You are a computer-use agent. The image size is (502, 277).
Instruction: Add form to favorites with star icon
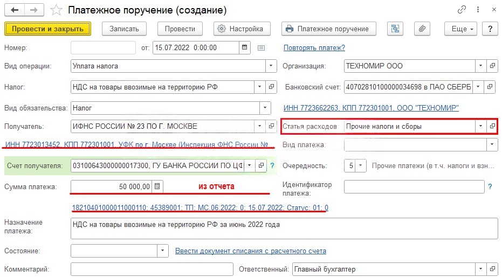(56, 10)
